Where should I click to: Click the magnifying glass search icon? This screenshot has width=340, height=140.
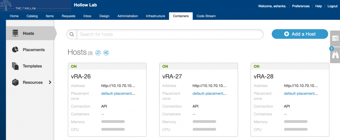[x=72, y=34]
